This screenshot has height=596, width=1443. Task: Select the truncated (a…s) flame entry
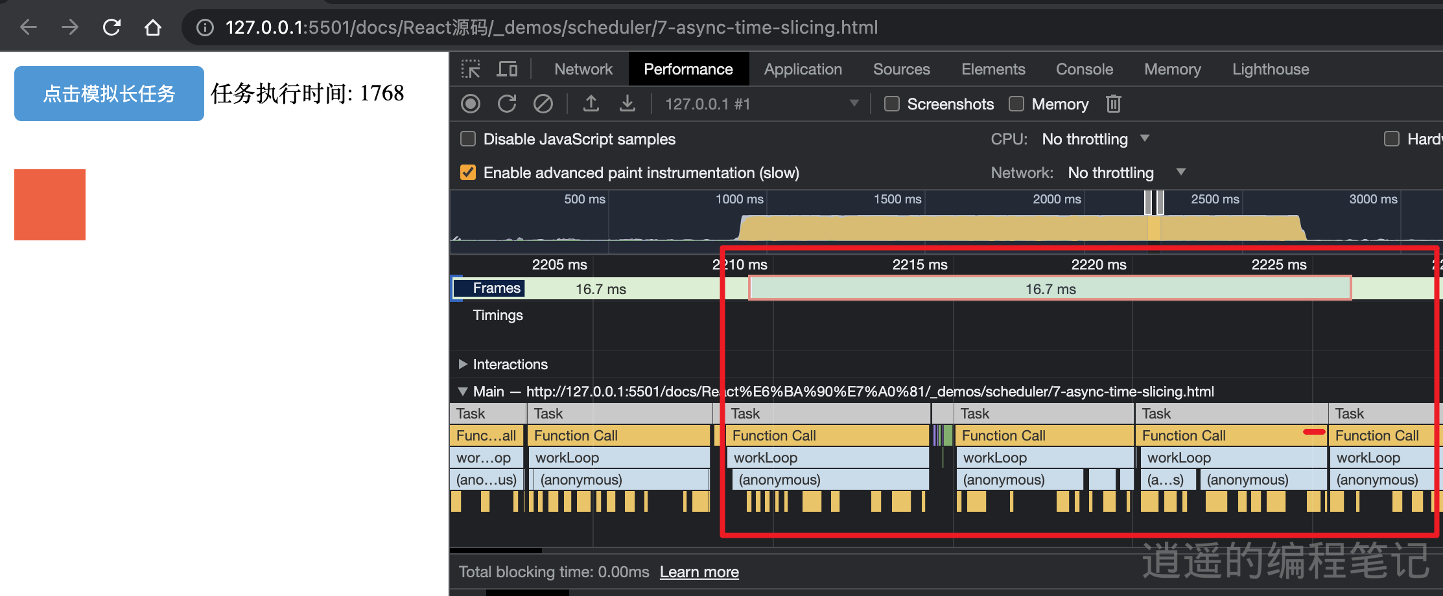pos(1168,479)
